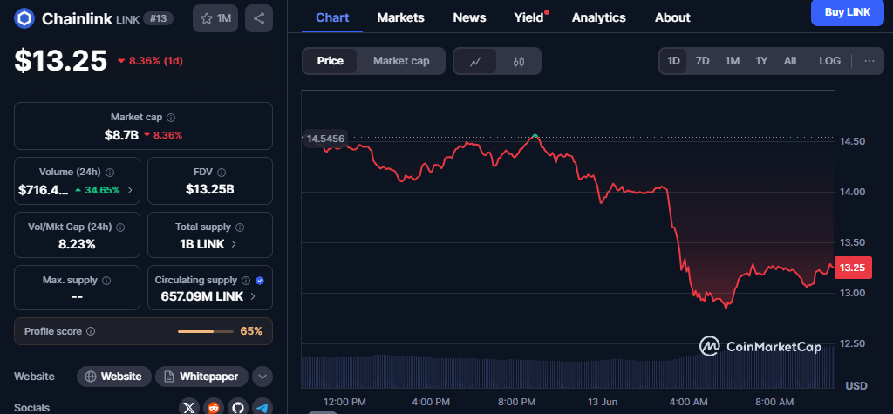This screenshot has width=893, height=414.
Task: Show Vol/Mkt Cap info icon
Action: point(120,227)
